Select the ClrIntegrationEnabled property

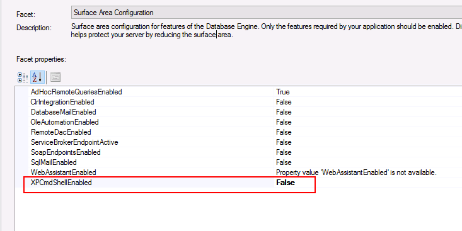(x=62, y=102)
